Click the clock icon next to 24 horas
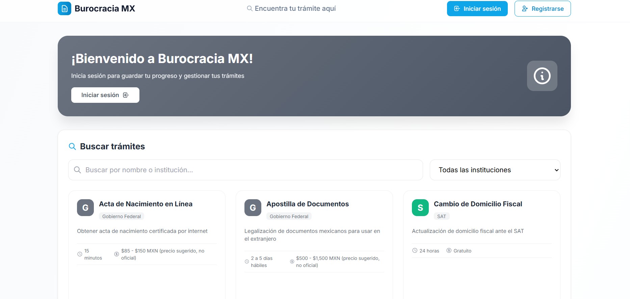 coord(415,250)
